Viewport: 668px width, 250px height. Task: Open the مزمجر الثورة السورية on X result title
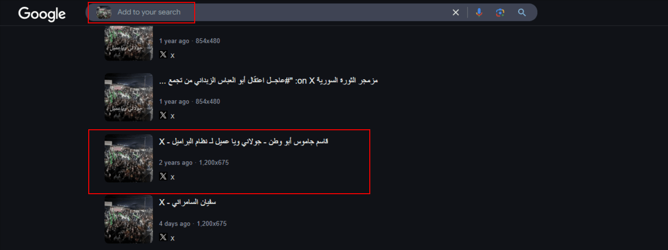268,81
